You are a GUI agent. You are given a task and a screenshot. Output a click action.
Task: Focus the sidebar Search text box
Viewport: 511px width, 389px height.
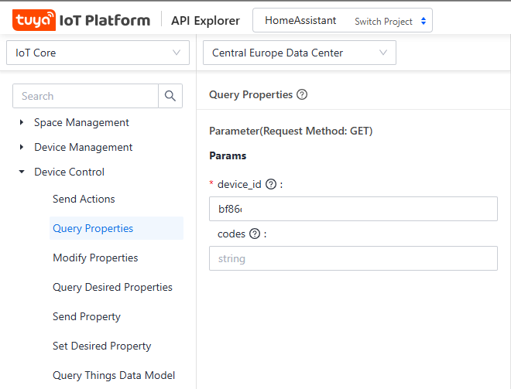pos(86,96)
